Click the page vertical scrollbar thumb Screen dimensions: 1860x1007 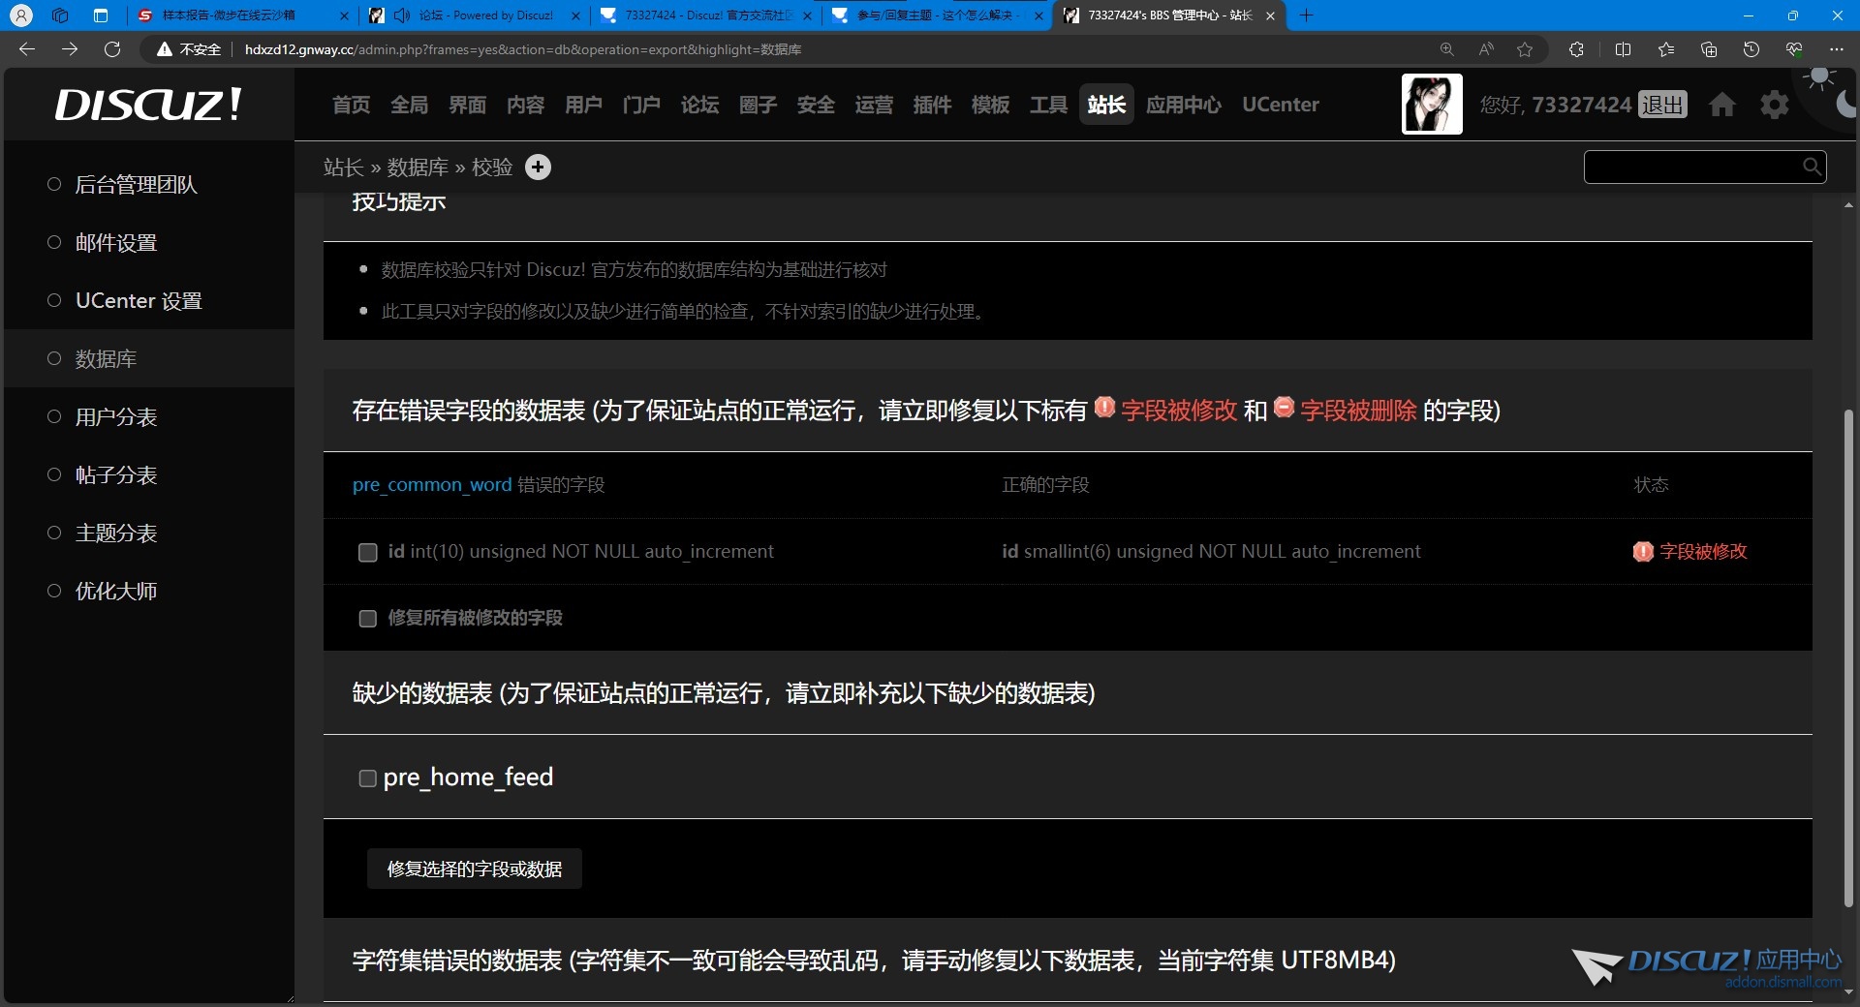point(1848,658)
